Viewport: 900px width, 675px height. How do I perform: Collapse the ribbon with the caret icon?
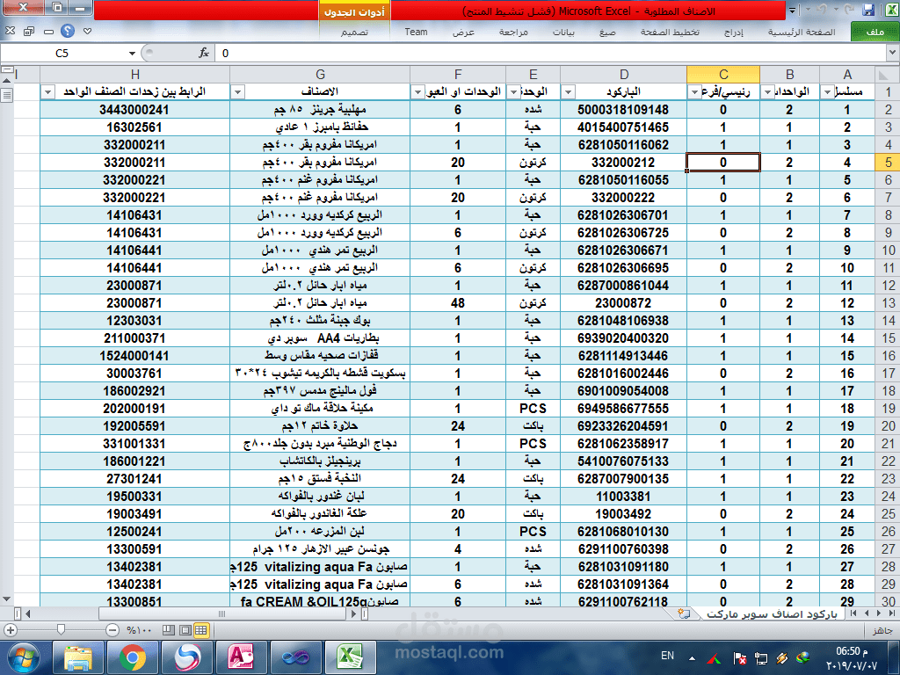click(x=87, y=31)
